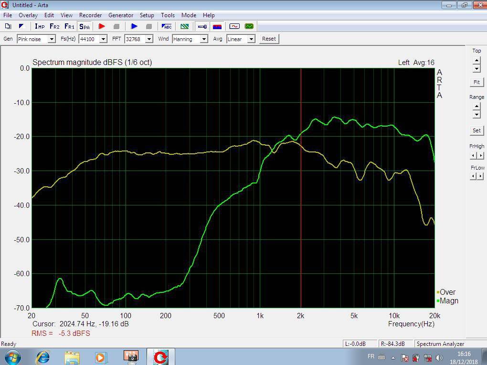Start the generator with the blue play button

(x=134, y=26)
